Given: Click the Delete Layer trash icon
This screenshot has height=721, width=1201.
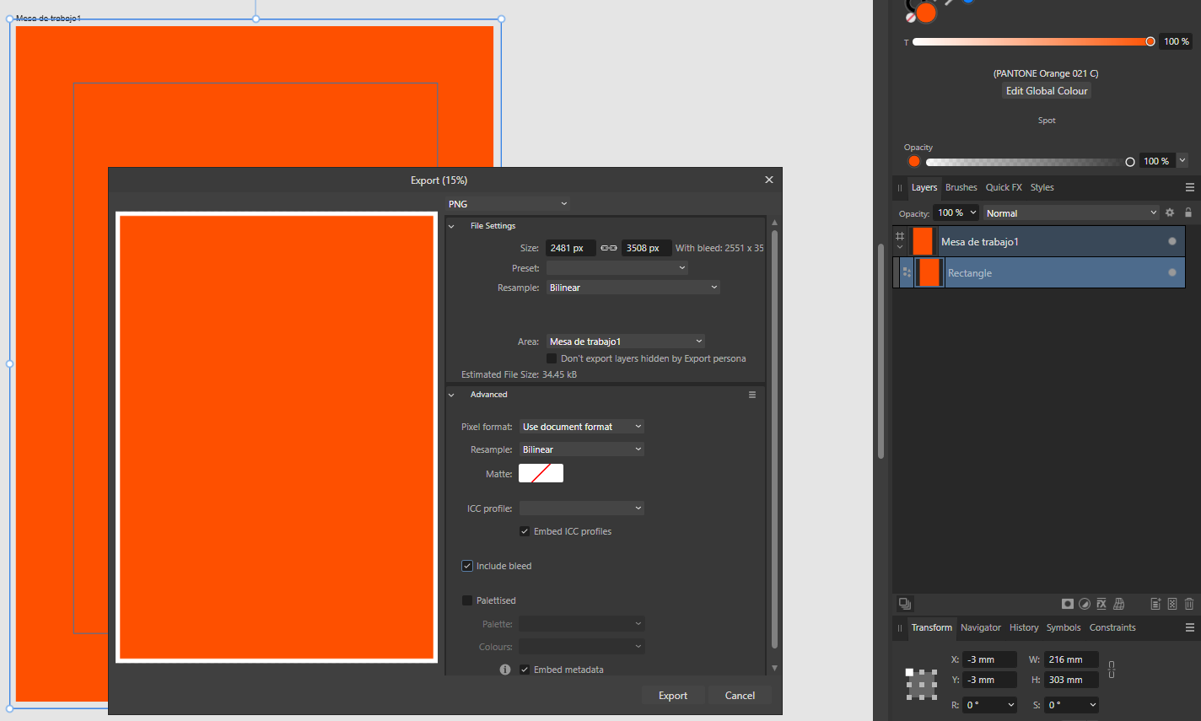Looking at the screenshot, I should [x=1189, y=604].
